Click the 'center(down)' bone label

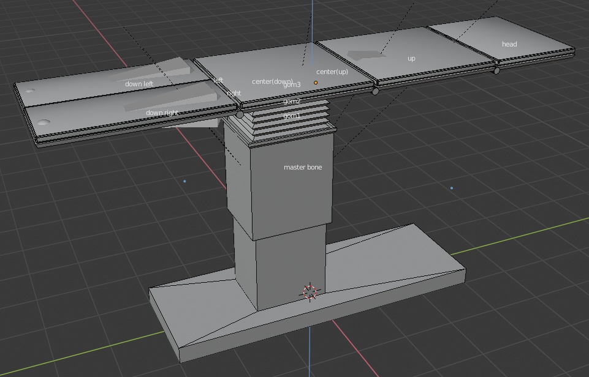(x=272, y=81)
